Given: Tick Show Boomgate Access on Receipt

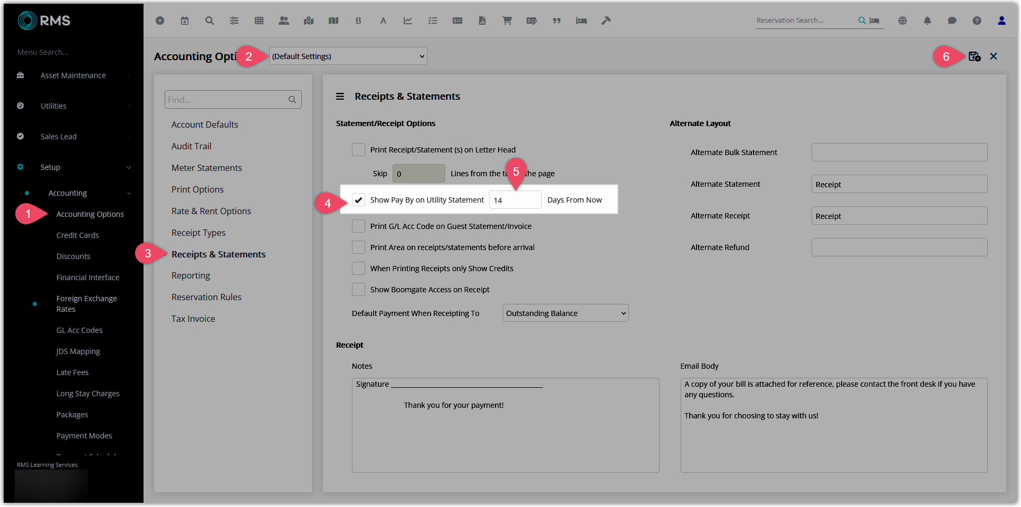Looking at the screenshot, I should pos(358,289).
